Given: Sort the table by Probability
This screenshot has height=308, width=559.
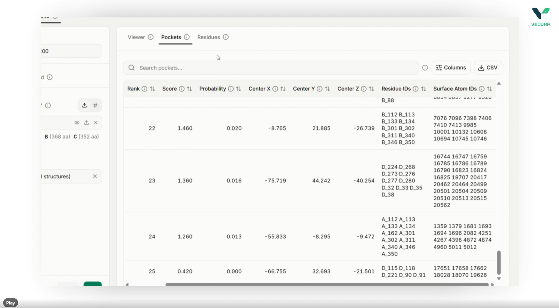Looking at the screenshot, I should click(x=239, y=89).
